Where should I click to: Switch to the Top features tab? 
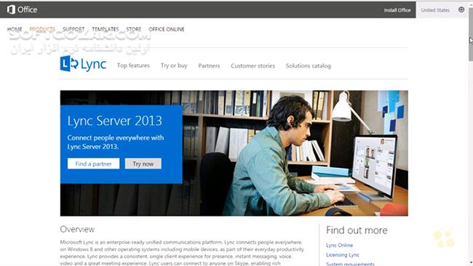click(133, 65)
